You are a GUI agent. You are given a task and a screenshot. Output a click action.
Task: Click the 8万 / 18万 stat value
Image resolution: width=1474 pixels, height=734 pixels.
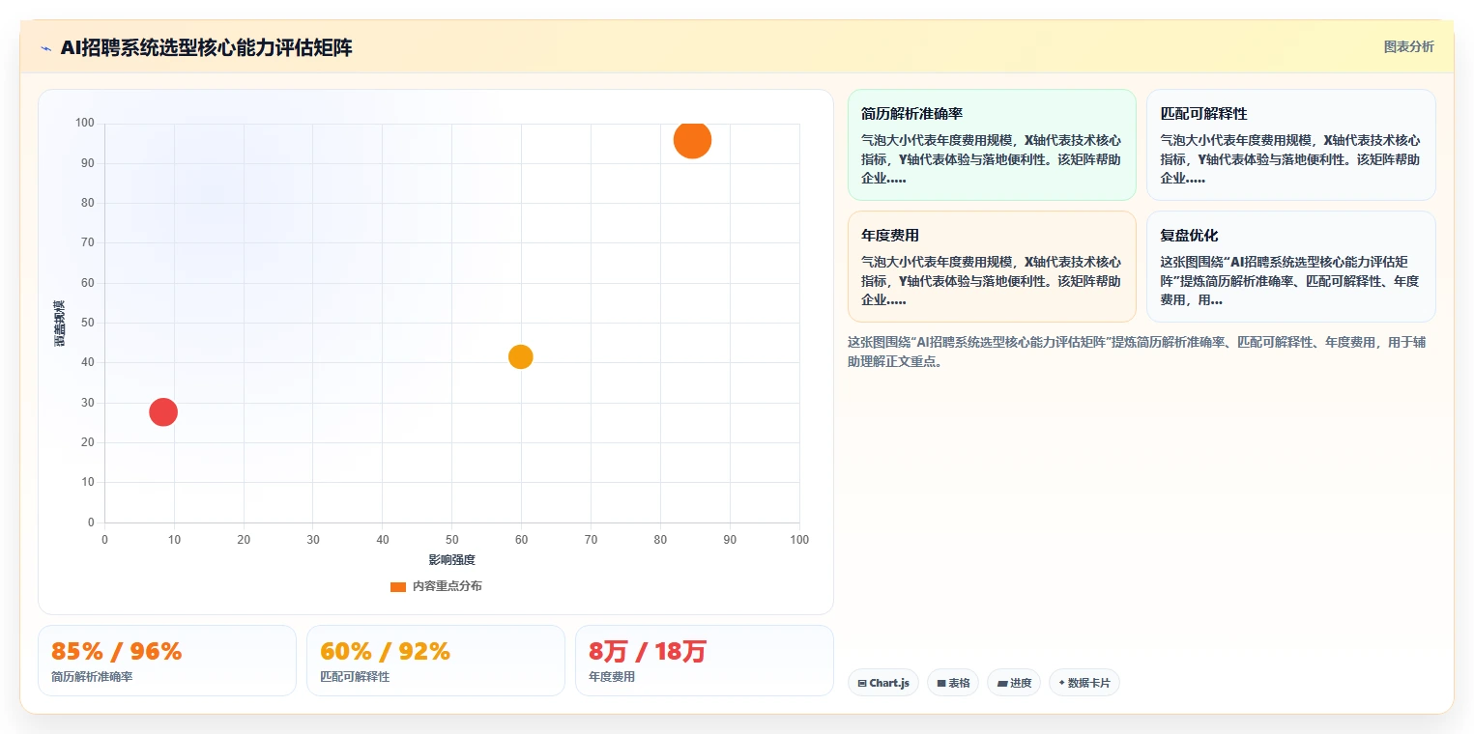point(648,652)
